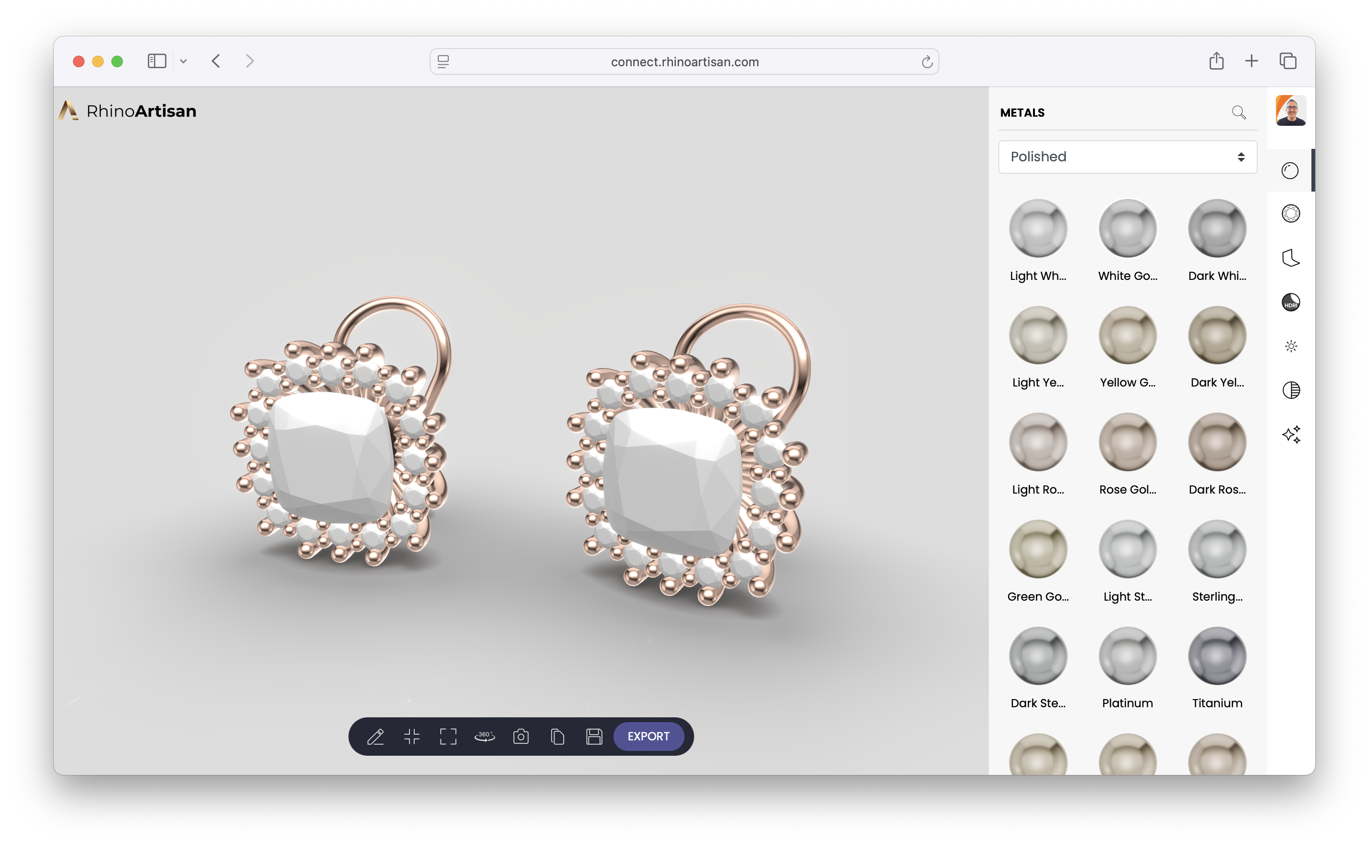
Task: Reload the page
Action: pos(926,61)
